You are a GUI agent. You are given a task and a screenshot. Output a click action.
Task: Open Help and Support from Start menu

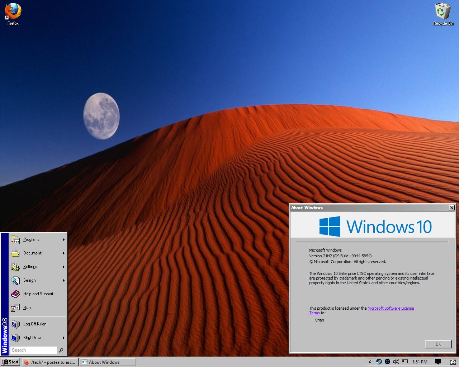pos(38,294)
